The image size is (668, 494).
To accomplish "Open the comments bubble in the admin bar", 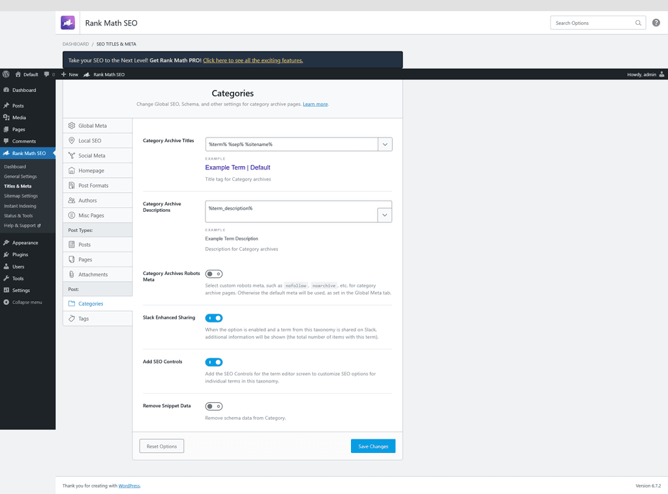I will [x=47, y=74].
